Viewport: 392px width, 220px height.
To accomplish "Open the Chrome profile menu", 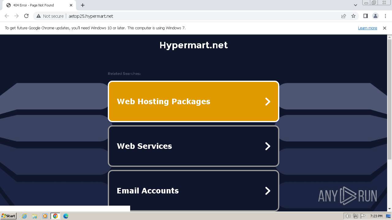I will 375,16.
